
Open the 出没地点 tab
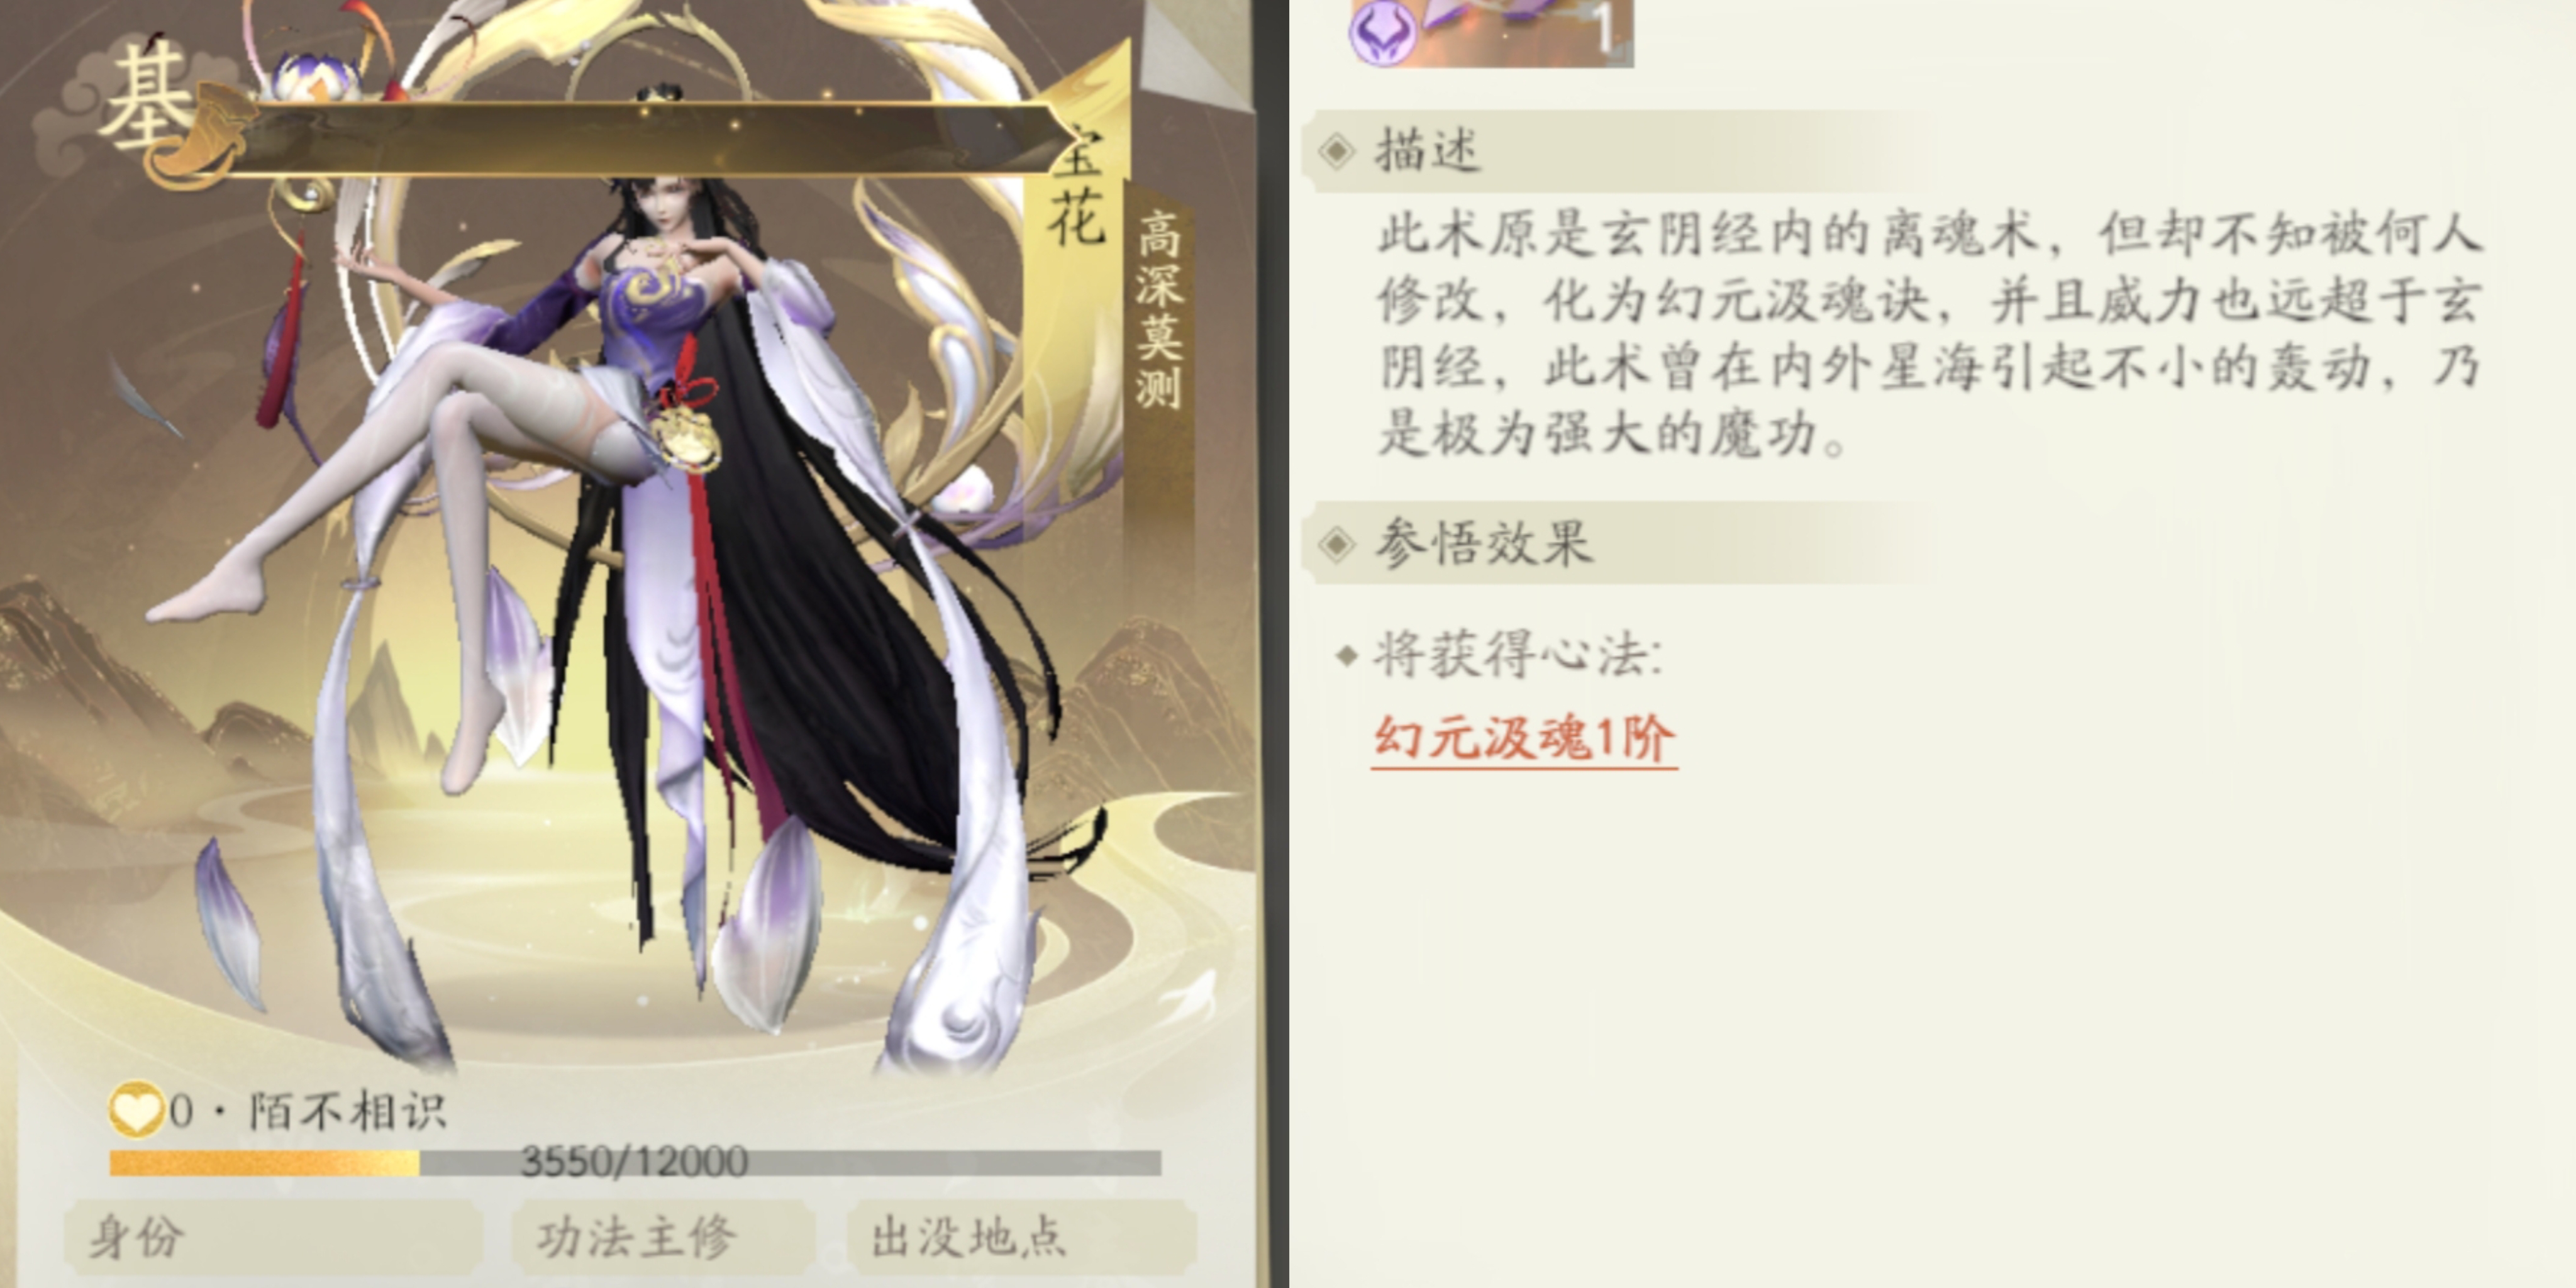1021,1238
